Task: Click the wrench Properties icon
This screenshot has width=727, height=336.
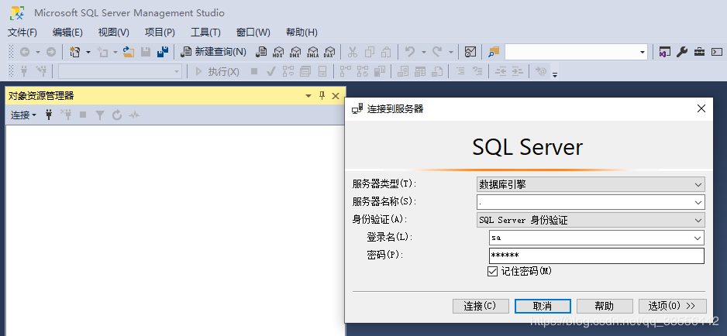Action: [x=681, y=52]
